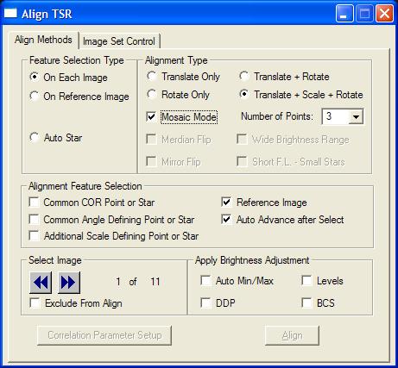Image resolution: width=398 pixels, height=368 pixels.
Task: Go to previous image with rewind arrows
Action: click(x=41, y=283)
